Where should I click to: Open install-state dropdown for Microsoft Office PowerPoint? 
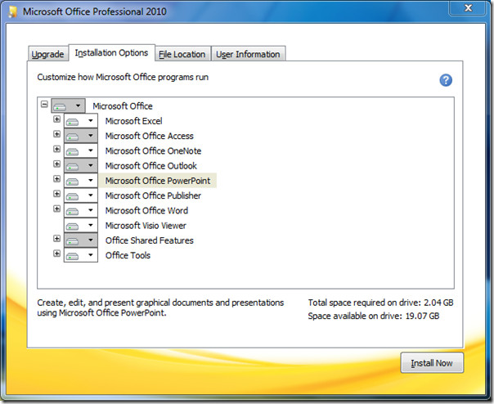pyautogui.click(x=81, y=181)
